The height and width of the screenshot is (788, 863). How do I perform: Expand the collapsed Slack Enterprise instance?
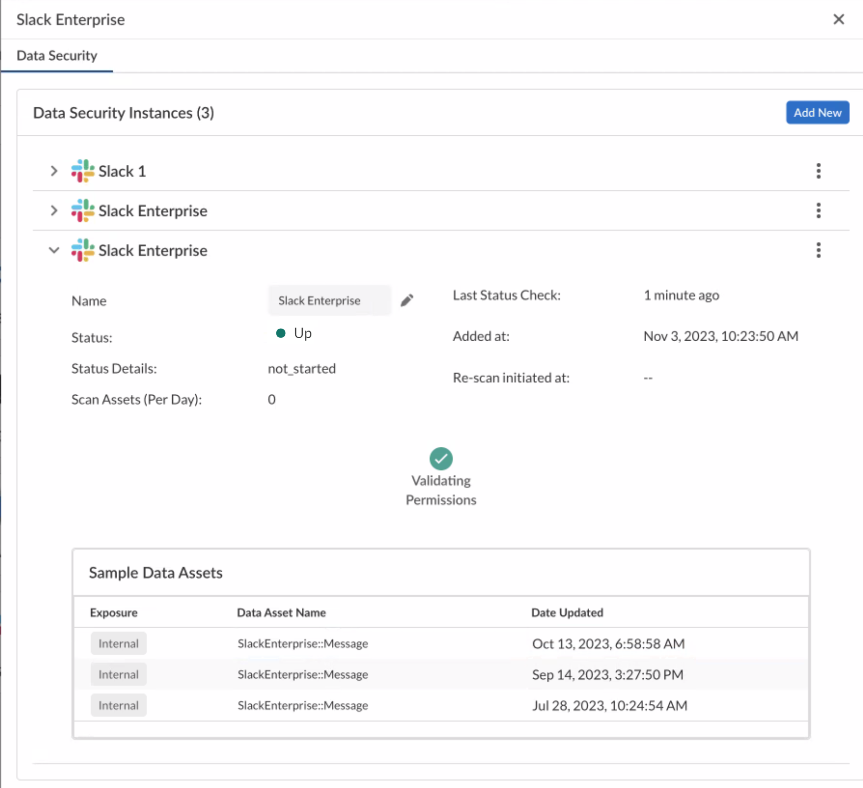tap(54, 210)
